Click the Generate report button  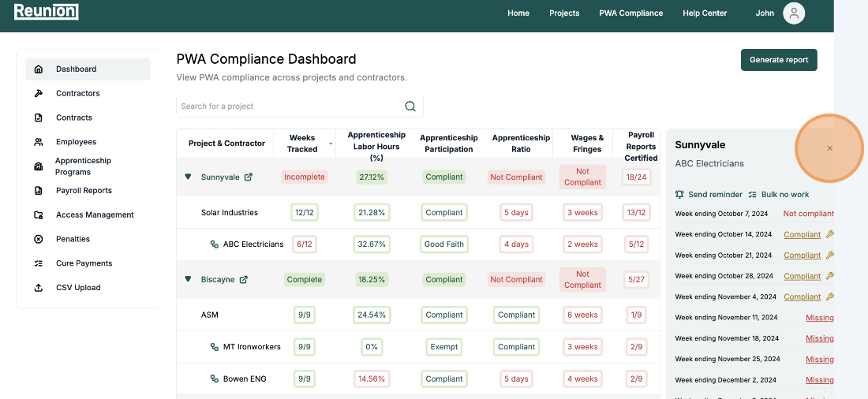(x=778, y=60)
